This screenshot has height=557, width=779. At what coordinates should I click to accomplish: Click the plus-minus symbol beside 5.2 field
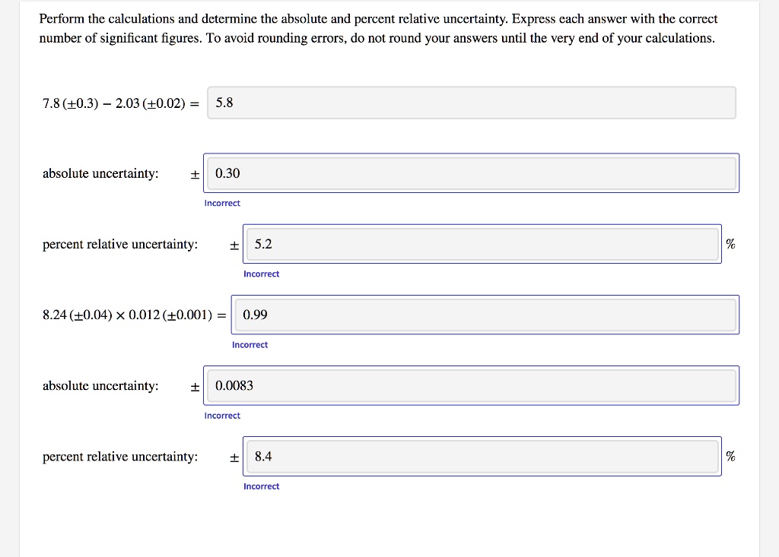click(x=234, y=244)
